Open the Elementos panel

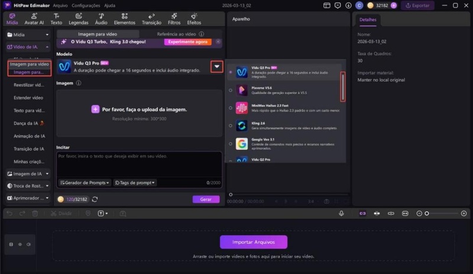[124, 19]
